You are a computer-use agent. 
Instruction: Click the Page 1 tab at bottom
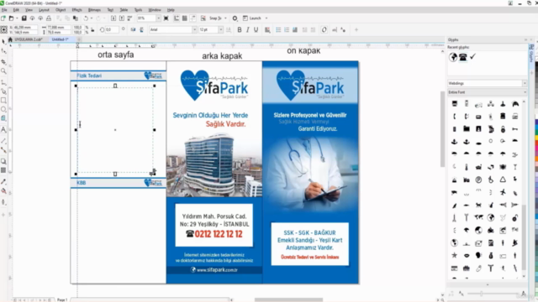(x=62, y=299)
